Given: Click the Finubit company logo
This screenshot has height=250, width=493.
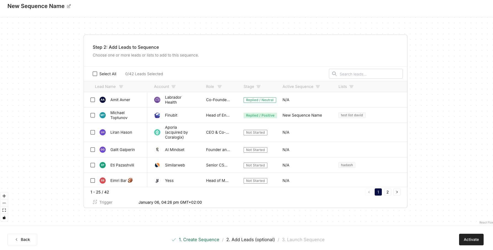Looking at the screenshot, I should [x=157, y=115].
